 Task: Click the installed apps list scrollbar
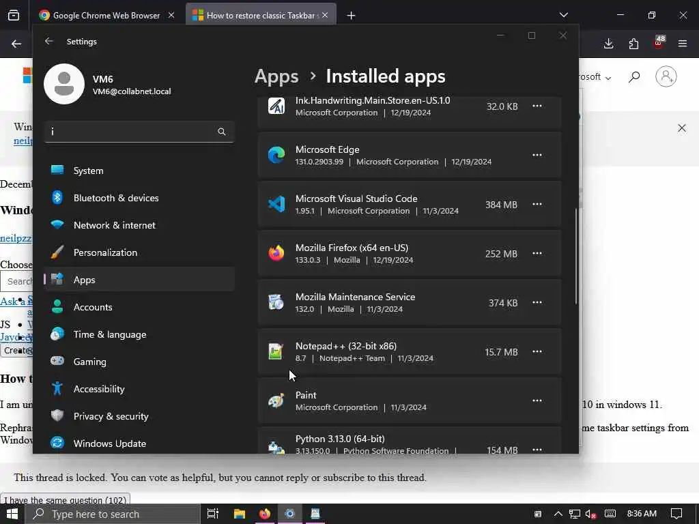tap(576, 257)
